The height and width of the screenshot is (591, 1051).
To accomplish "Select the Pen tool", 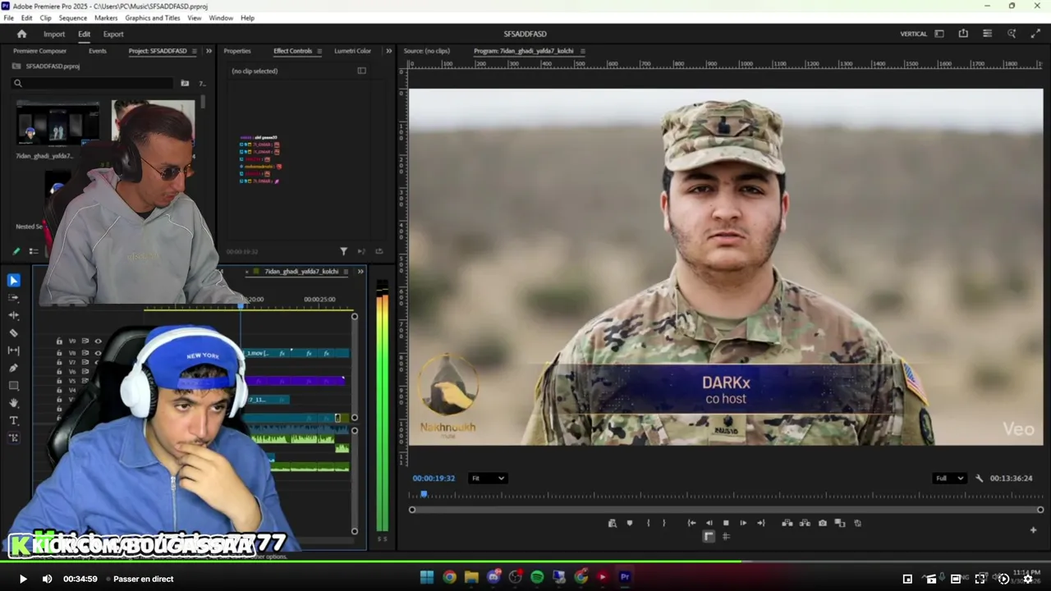I will [x=13, y=368].
